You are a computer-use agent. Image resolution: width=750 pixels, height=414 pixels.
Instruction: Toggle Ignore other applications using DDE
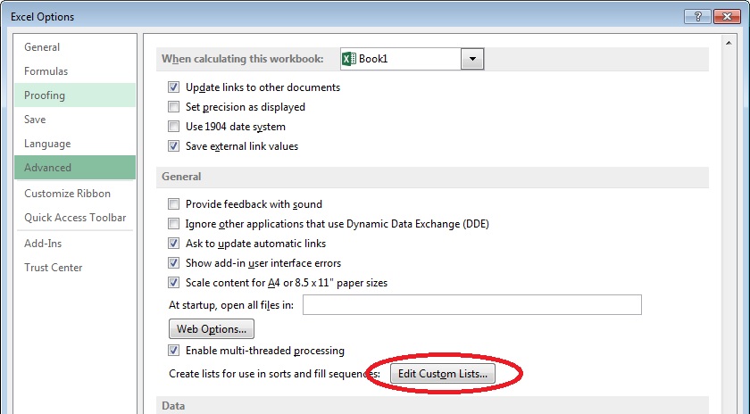[x=173, y=224]
